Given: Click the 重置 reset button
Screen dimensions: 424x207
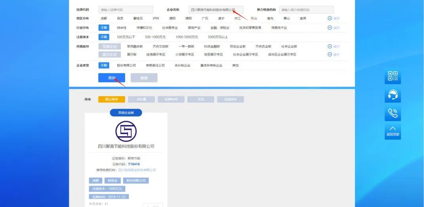Looking at the screenshot, I should [144, 78].
